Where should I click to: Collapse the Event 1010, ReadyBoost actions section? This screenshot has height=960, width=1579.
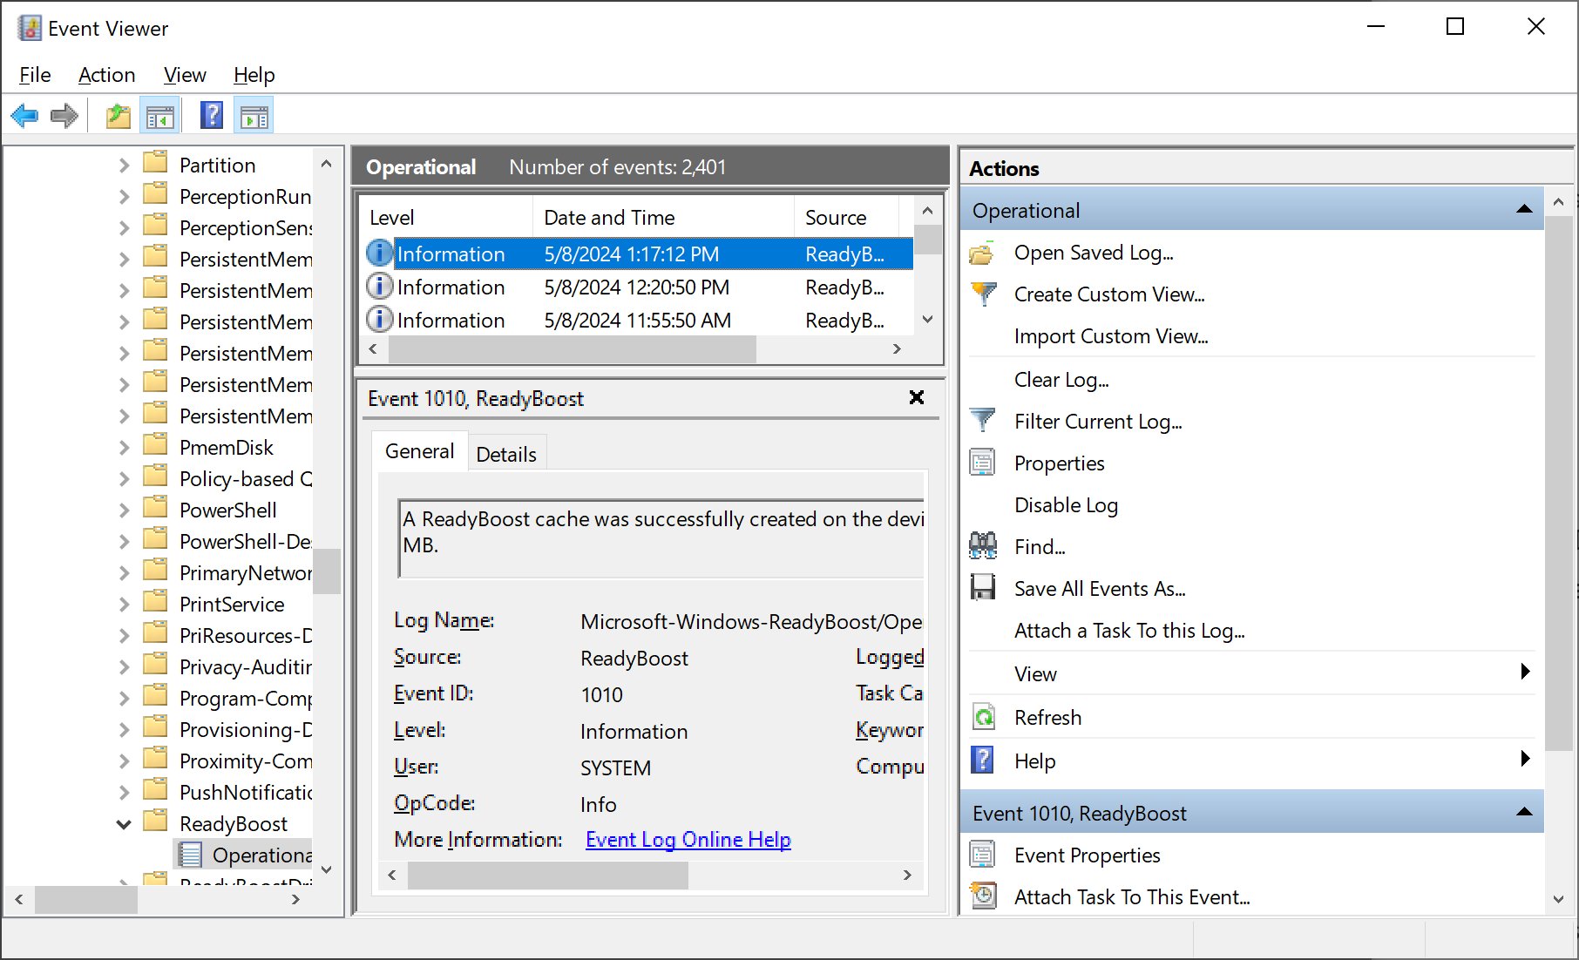click(1524, 812)
